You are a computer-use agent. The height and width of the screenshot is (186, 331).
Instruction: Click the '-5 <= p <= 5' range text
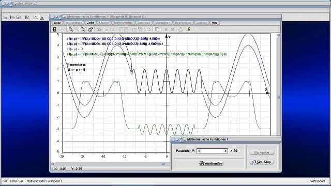(77, 70)
